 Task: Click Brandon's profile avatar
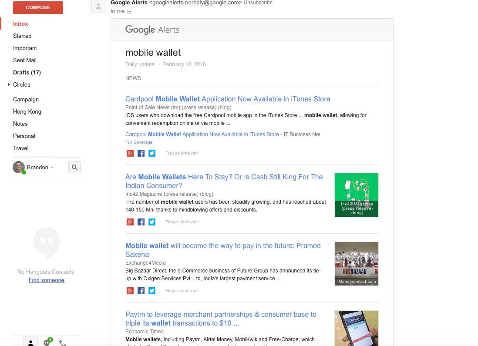(x=19, y=168)
